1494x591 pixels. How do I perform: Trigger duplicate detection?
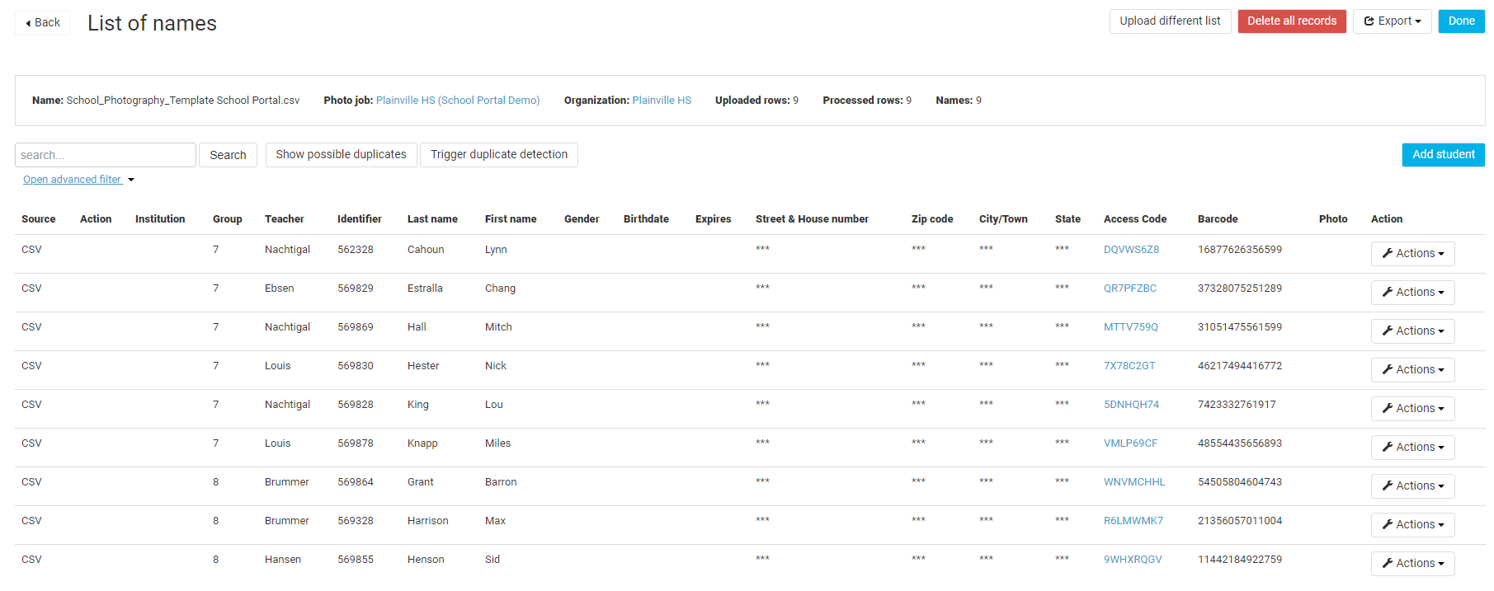coord(499,155)
